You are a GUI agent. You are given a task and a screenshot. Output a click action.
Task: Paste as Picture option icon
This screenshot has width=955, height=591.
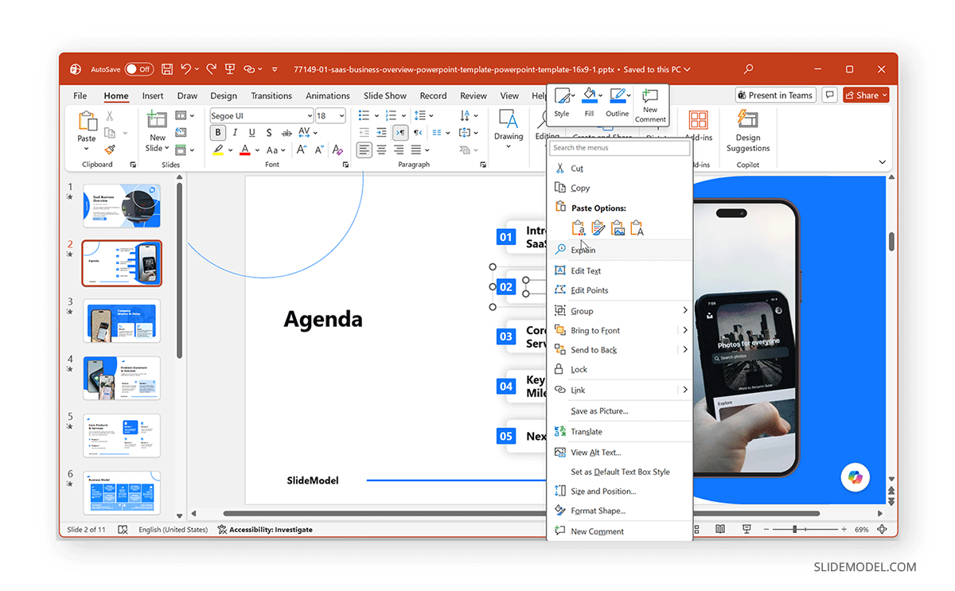click(617, 228)
